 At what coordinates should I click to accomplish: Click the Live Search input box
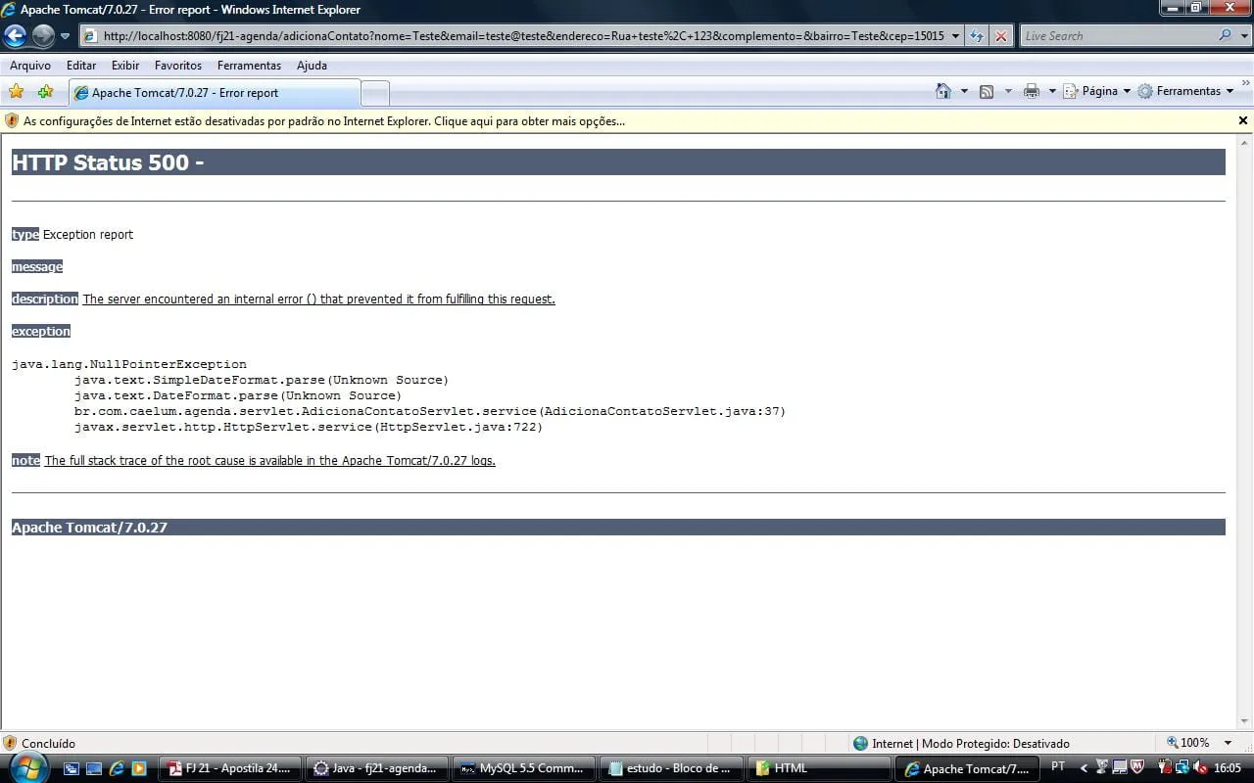tap(1117, 36)
